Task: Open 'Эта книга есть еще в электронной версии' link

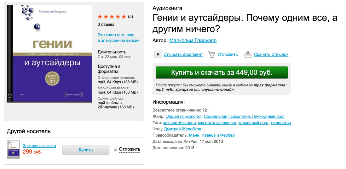Action: coord(118,38)
